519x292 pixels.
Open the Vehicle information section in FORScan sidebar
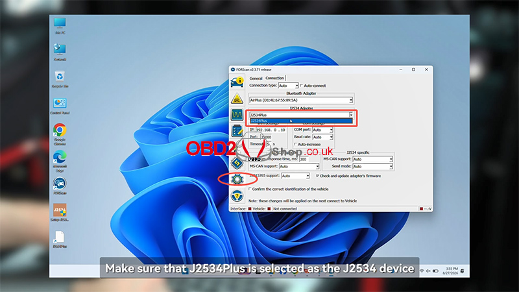[237, 82]
